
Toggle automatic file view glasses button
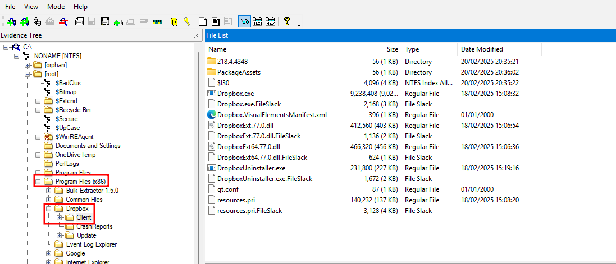click(x=245, y=21)
